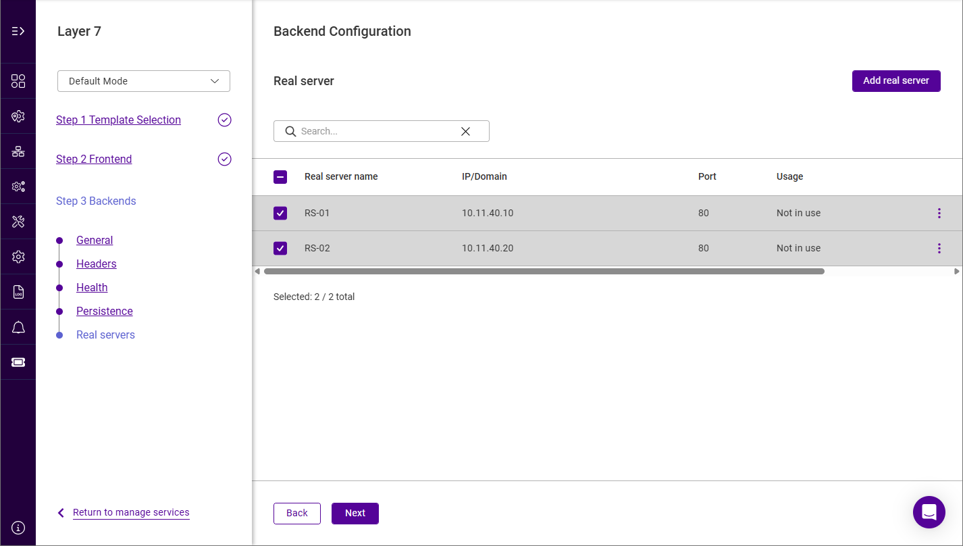This screenshot has height=546, width=963.
Task: Sort by the Real server name column header
Action: click(x=341, y=177)
